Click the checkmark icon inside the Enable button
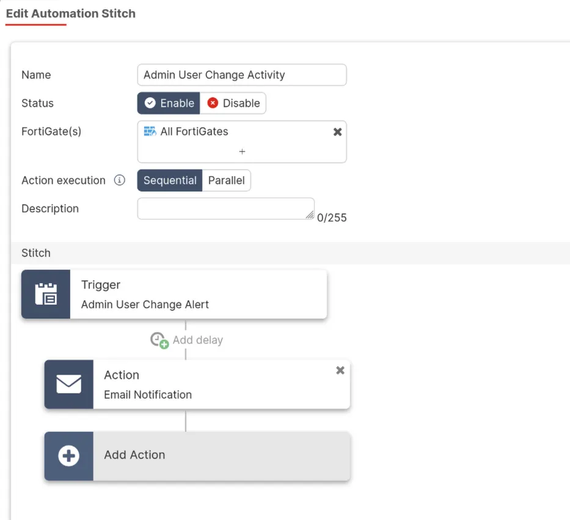The width and height of the screenshot is (570, 520). coord(150,103)
